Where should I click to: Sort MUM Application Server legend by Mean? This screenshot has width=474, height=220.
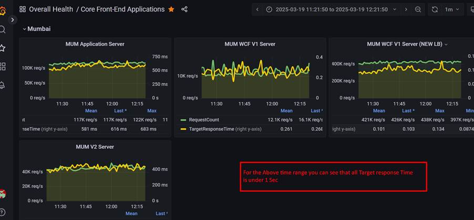pyautogui.click(x=91, y=111)
